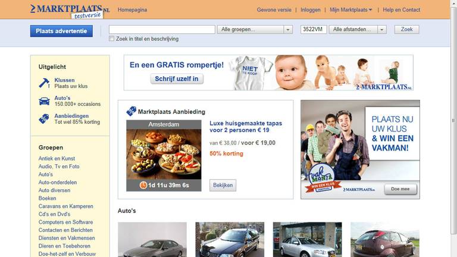Click the Marktplaats logo in header
The height and width of the screenshot is (257, 457).
tap(70, 10)
